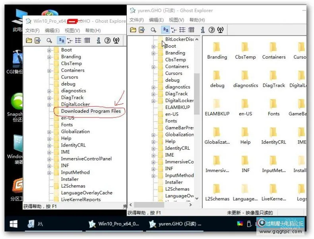The image size is (314, 239).
Task: Select ImmersiveControlPanel in Win10_Pro_x64 tree
Action: pyautogui.click(x=86, y=159)
